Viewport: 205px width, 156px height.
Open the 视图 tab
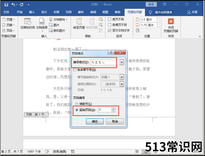coord(105,12)
